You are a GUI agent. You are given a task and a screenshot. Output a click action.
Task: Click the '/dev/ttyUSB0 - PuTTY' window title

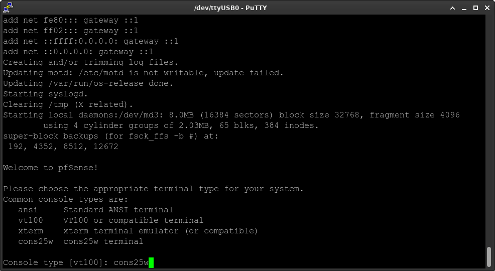(x=230, y=8)
